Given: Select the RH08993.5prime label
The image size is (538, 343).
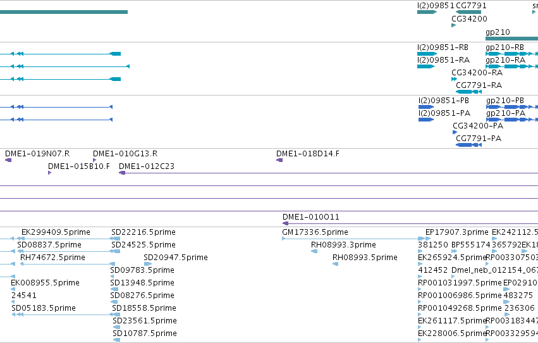Looking at the screenshot, I should (365, 258).
